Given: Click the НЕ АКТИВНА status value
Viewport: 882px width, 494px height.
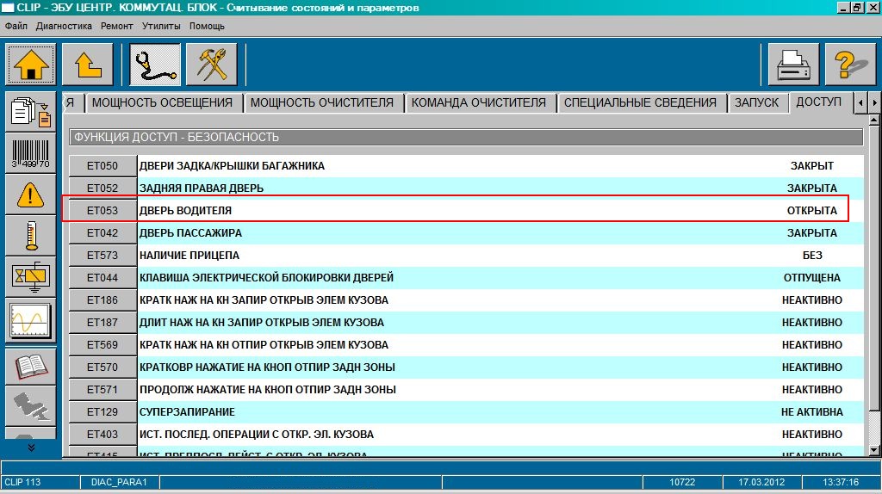Looking at the screenshot, I should (811, 412).
